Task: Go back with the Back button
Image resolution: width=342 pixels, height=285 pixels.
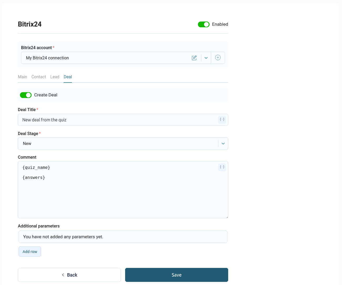Action: click(x=69, y=275)
